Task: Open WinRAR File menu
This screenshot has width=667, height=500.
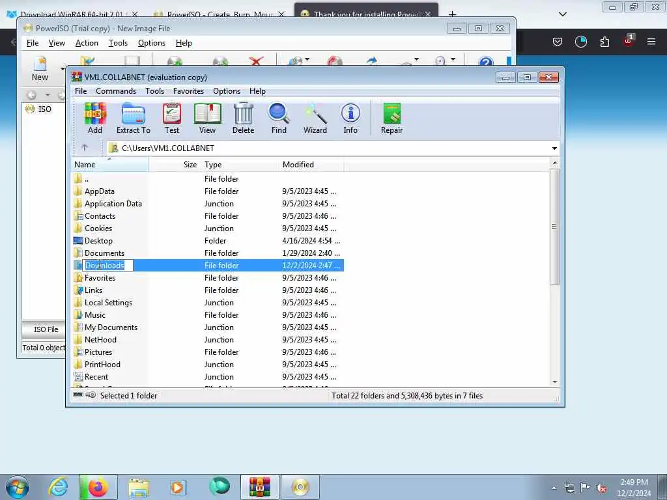Action: [x=81, y=91]
